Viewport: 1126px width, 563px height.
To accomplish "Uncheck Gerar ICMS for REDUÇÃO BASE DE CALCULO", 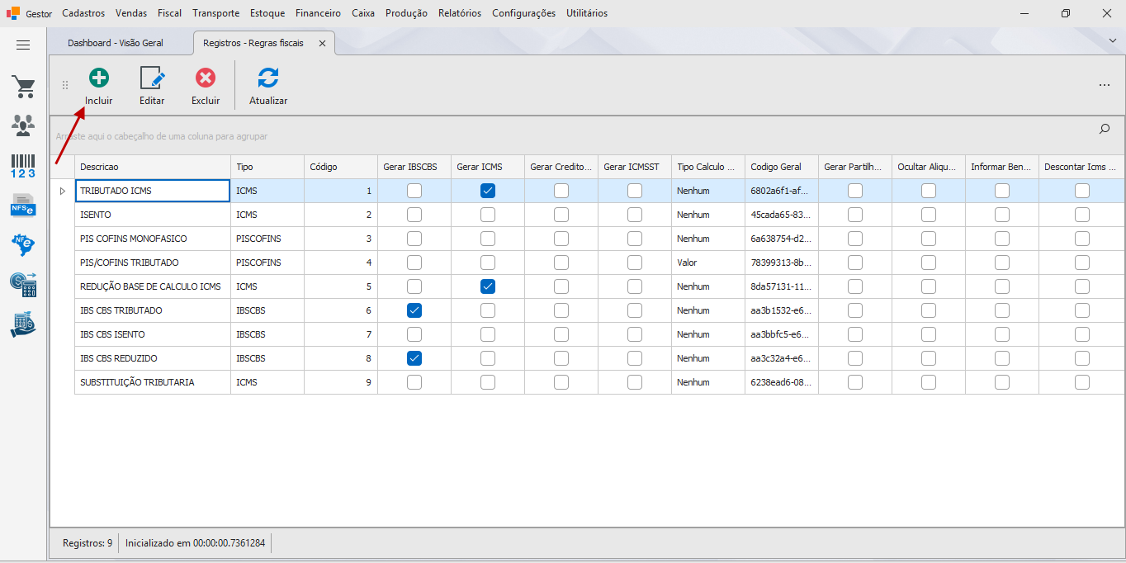I will pyautogui.click(x=488, y=286).
